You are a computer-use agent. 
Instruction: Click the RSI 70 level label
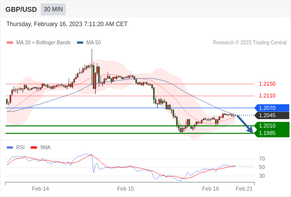pos(262,159)
